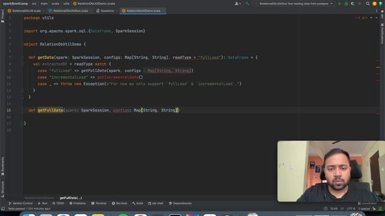Image resolution: width=385 pixels, height=216 pixels.
Task: Click the getData method name on line 7
Action: (46, 58)
